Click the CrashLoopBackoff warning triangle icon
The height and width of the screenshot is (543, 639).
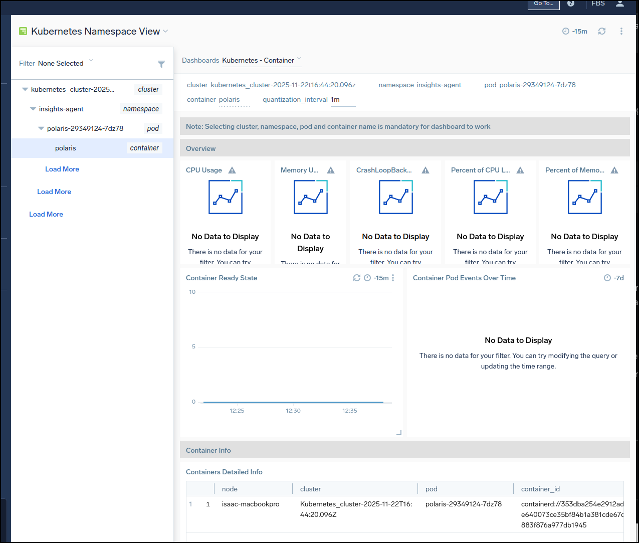click(x=425, y=170)
